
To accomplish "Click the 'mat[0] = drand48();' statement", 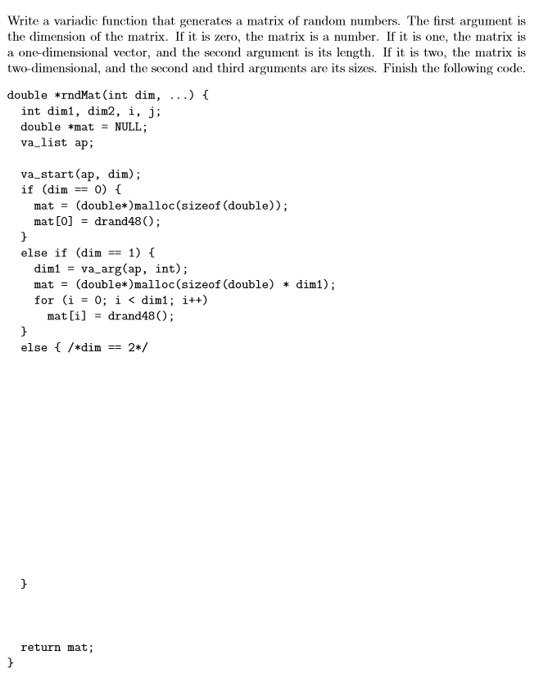I will (x=97, y=221).
